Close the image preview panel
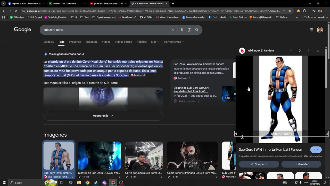The height and width of the screenshot is (186, 330). (318, 51)
